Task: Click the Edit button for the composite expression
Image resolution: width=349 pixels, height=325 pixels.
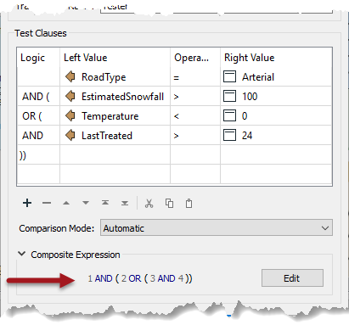Action: [292, 278]
